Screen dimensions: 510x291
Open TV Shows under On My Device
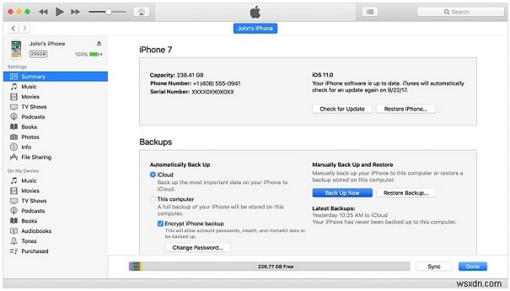(55, 201)
